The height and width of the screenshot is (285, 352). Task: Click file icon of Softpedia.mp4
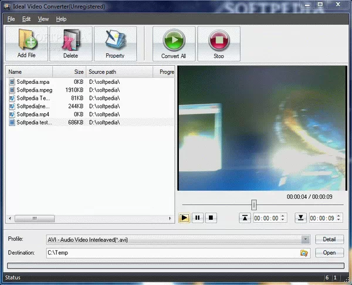click(12, 114)
